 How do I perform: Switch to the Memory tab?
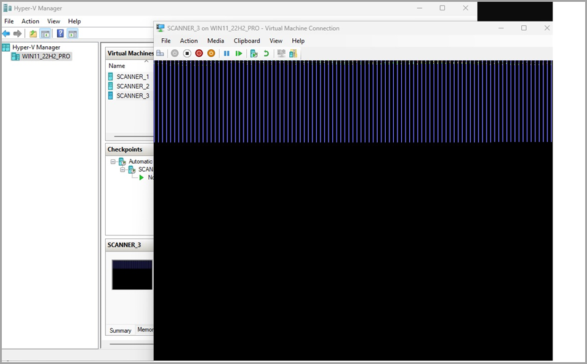[145, 330]
